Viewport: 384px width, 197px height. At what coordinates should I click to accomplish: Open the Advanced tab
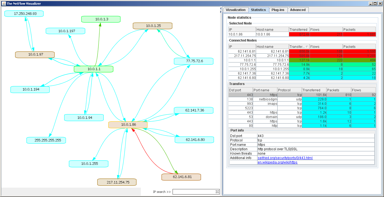(298, 10)
